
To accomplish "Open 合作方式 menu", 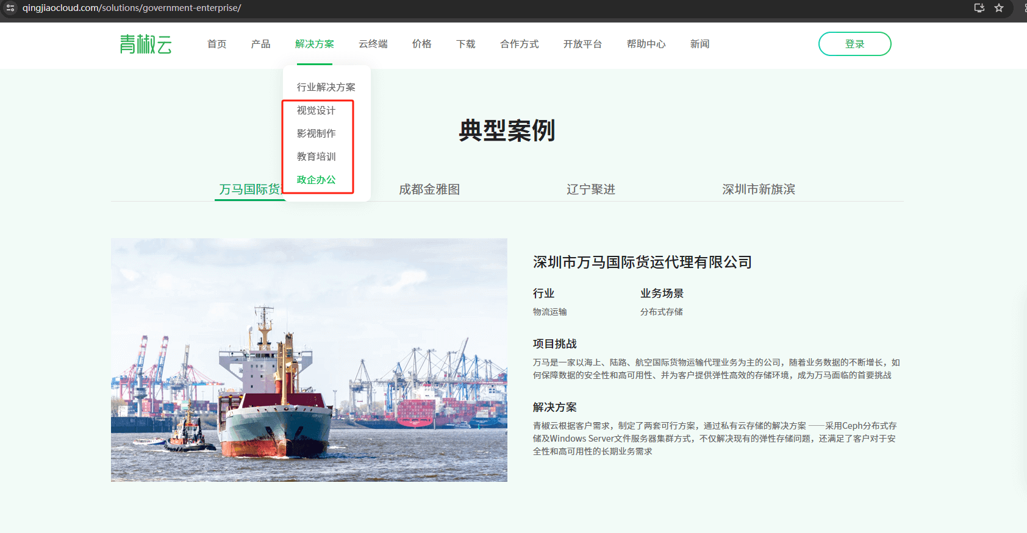I will [x=520, y=44].
